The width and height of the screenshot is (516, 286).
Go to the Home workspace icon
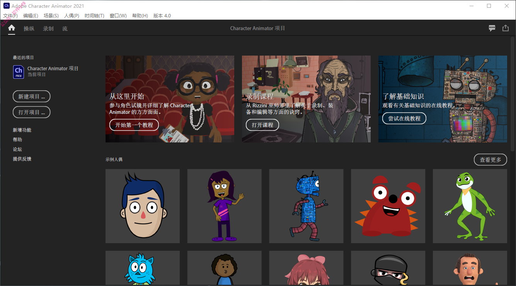(x=12, y=28)
